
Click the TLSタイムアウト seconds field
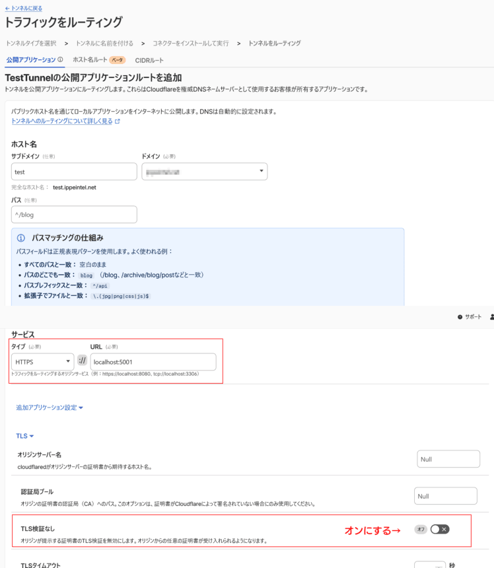coord(429,565)
